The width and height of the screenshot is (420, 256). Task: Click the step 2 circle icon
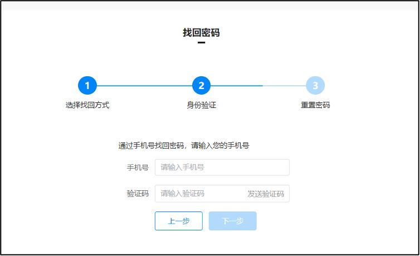[201, 86]
